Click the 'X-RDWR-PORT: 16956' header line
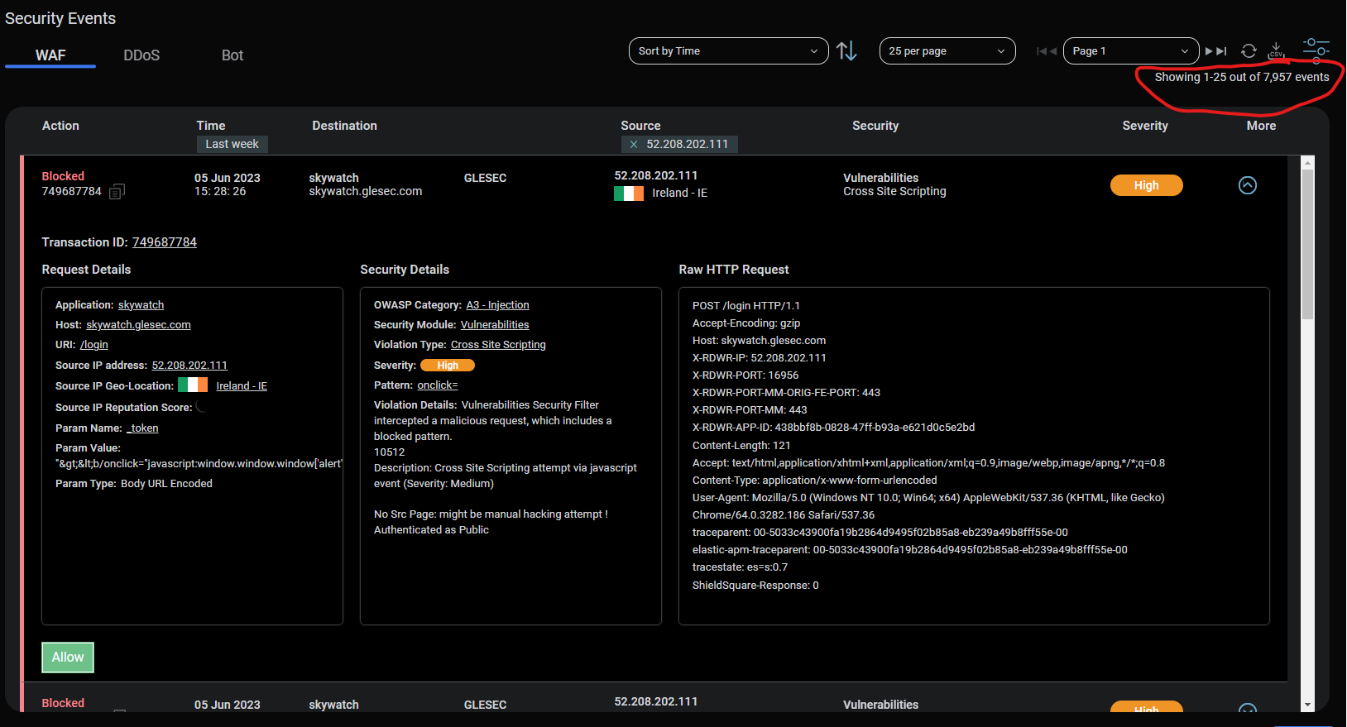The image size is (1347, 727). pyautogui.click(x=745, y=375)
